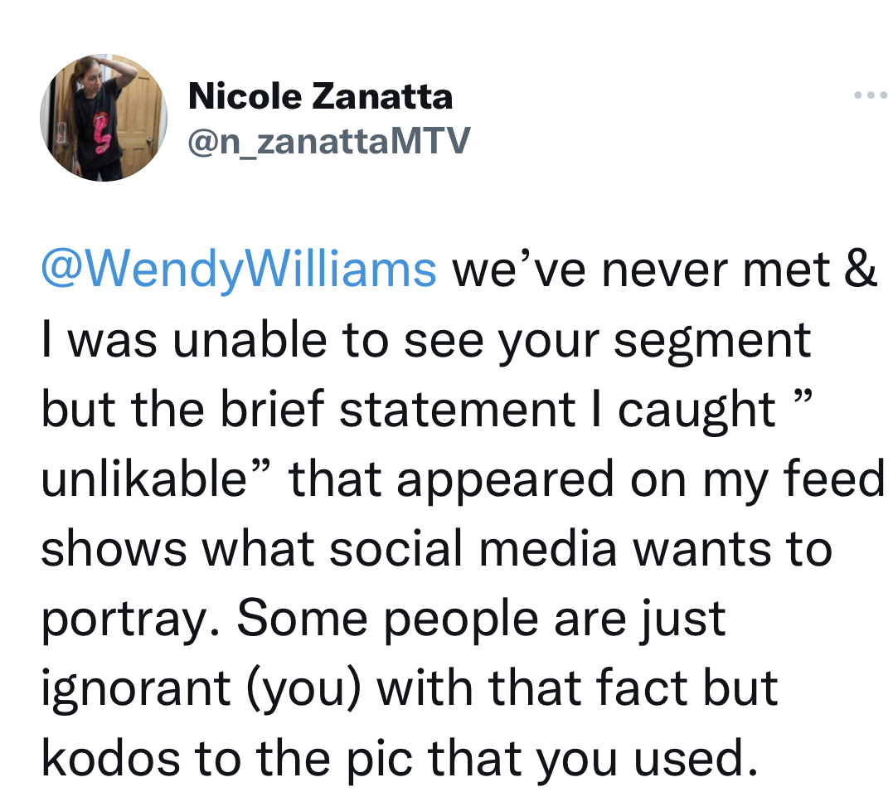This screenshot has width=893, height=792.
Task: Open the three-dot more options menu
Action: point(872,95)
